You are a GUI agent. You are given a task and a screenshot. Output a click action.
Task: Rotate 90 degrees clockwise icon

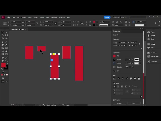point(74,22)
